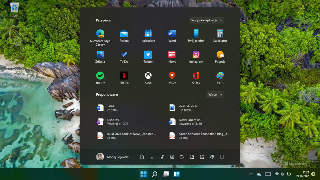This screenshot has height=180, width=320.
Task: Open taskbar Search magnifier
Action: (x=155, y=174)
